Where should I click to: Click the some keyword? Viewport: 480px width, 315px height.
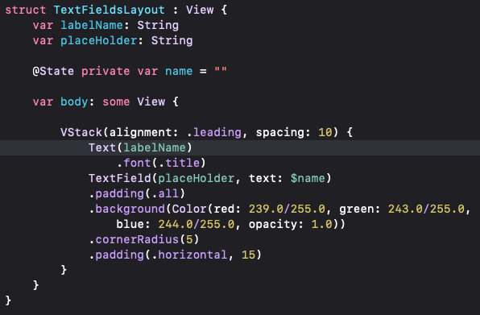pyautogui.click(x=116, y=102)
